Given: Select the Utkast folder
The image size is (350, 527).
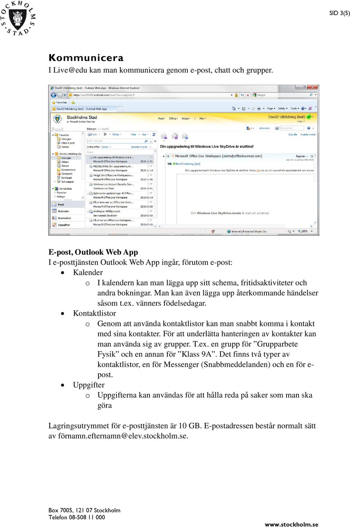Looking at the screenshot, I should [65, 162].
